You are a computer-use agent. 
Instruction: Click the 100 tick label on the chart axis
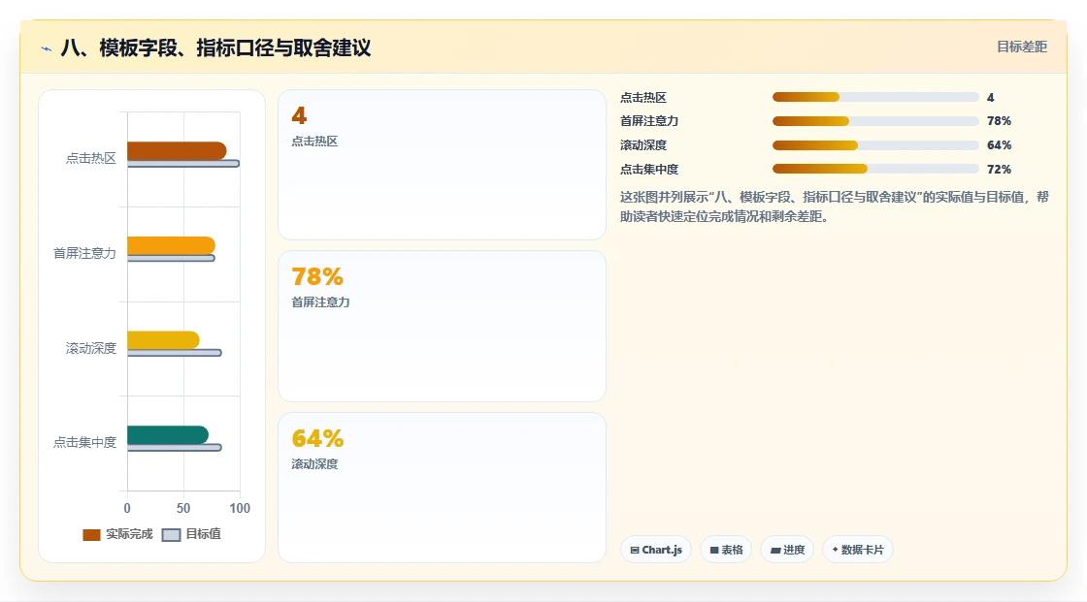240,509
